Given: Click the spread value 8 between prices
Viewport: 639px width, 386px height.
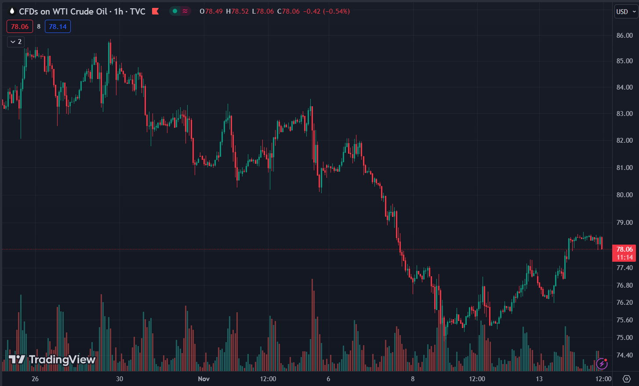Looking at the screenshot, I should 39,26.
